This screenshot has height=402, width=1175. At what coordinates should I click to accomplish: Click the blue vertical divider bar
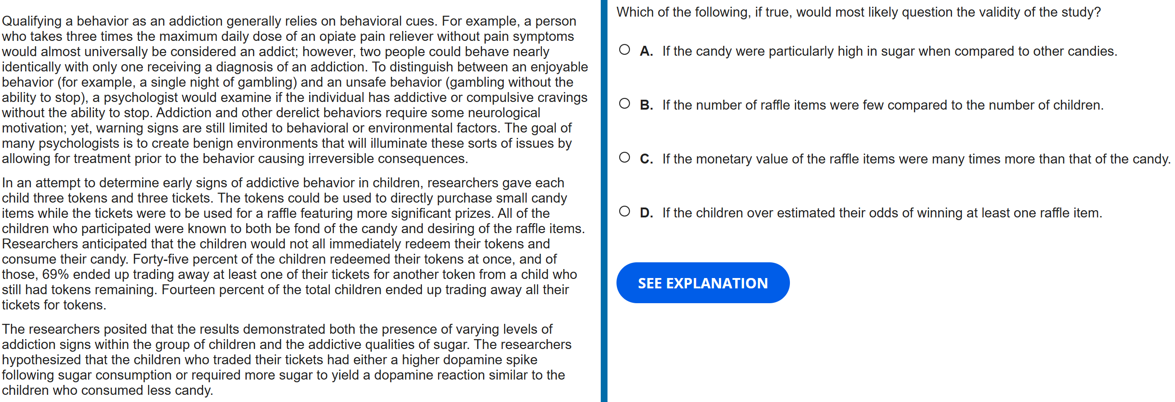tap(604, 201)
